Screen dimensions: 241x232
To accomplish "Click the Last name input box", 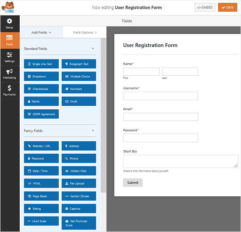I will click(x=180, y=71).
